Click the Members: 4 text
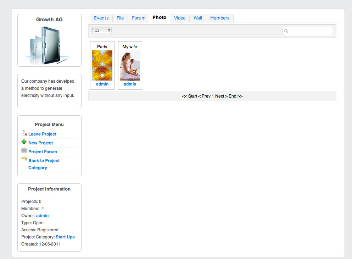This screenshot has height=259, width=352. [33, 209]
